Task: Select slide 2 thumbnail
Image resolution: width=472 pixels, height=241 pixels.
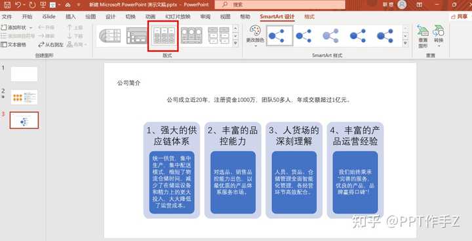Action: [24, 97]
